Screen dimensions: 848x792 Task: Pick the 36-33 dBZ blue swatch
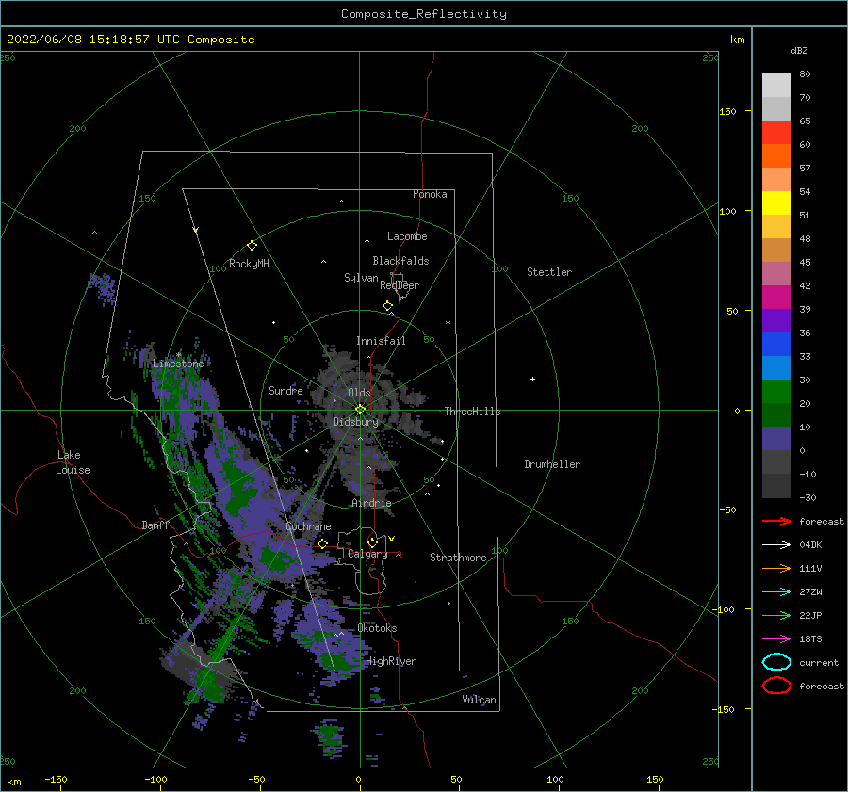tap(776, 344)
